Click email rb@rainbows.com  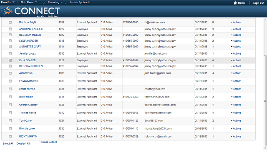point(155,22)
